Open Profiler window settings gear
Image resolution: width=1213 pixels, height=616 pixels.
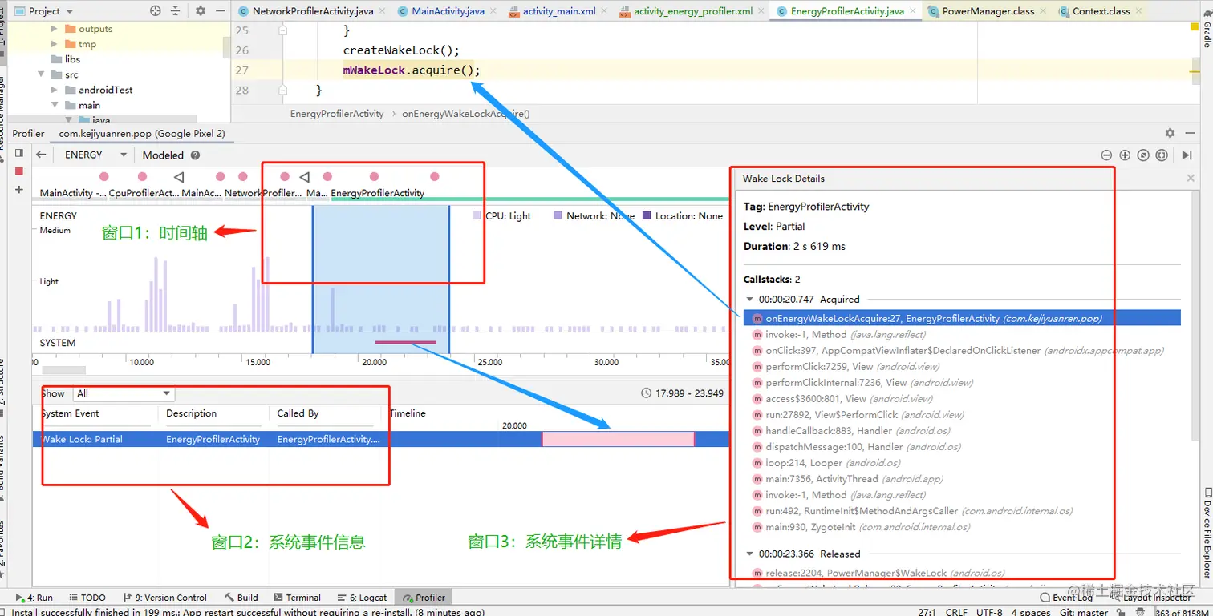point(1170,133)
